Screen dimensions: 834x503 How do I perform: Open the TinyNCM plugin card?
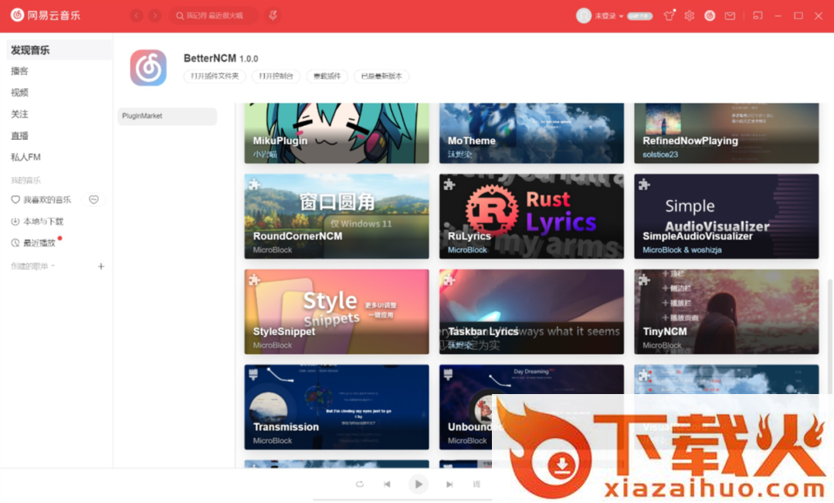[726, 311]
